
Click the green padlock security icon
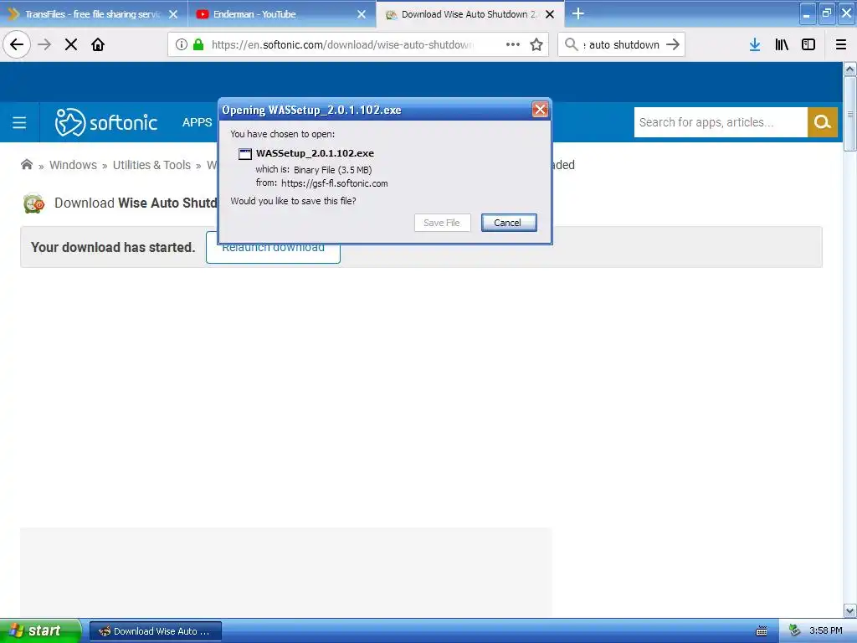coord(198,44)
